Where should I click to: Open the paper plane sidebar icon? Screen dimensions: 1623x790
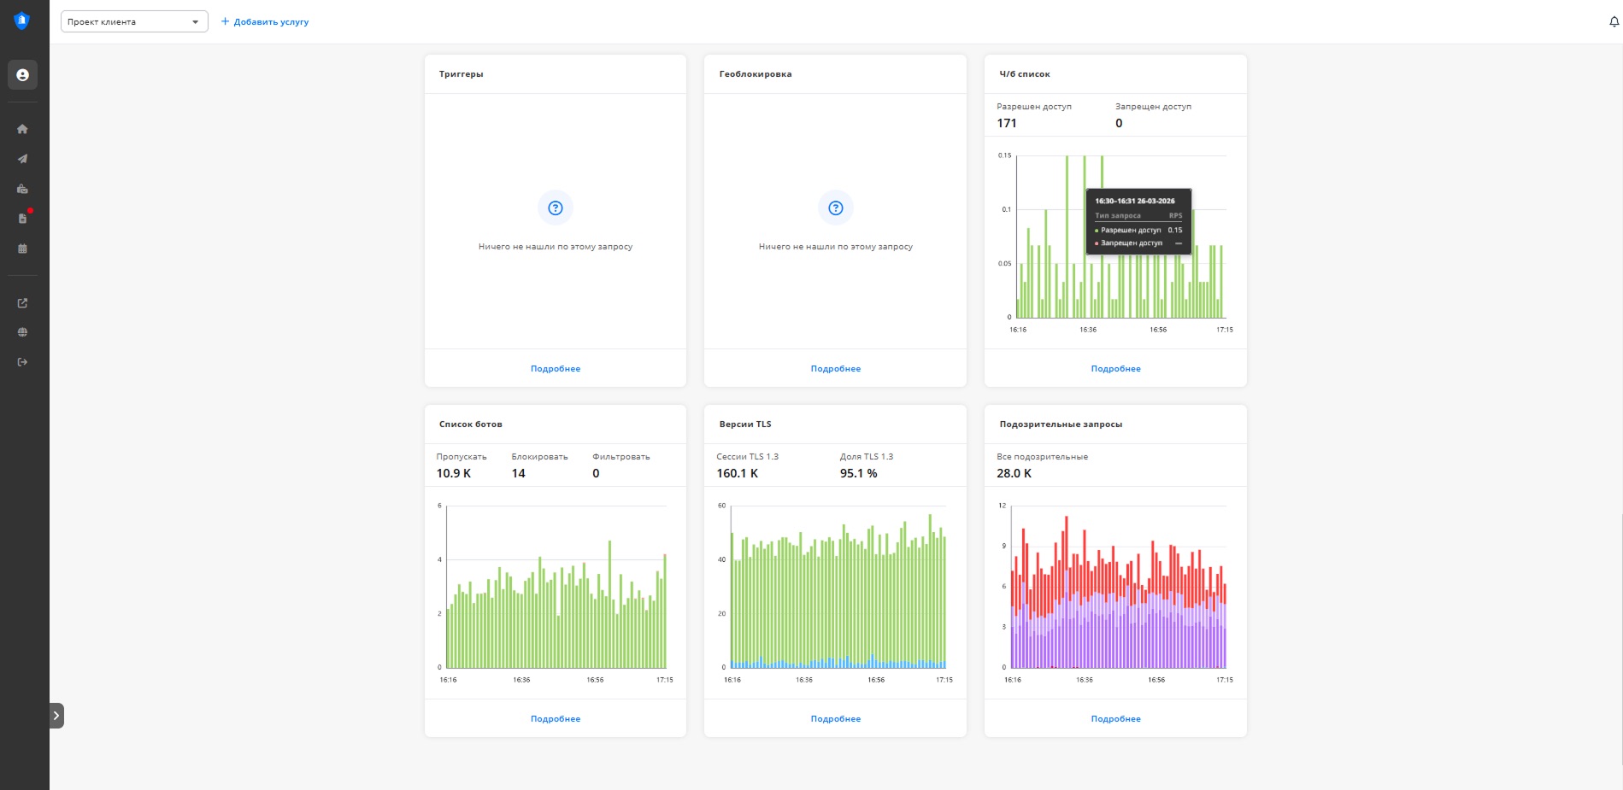tap(23, 159)
